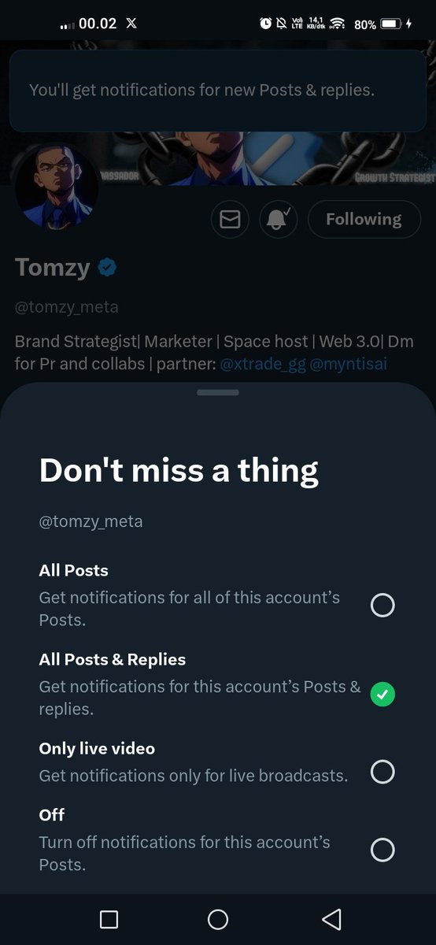Click the Following button
The height and width of the screenshot is (945, 436).
(x=364, y=220)
